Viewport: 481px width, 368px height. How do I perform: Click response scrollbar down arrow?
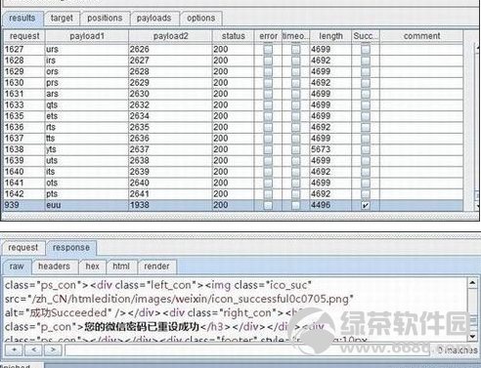[x=472, y=336]
